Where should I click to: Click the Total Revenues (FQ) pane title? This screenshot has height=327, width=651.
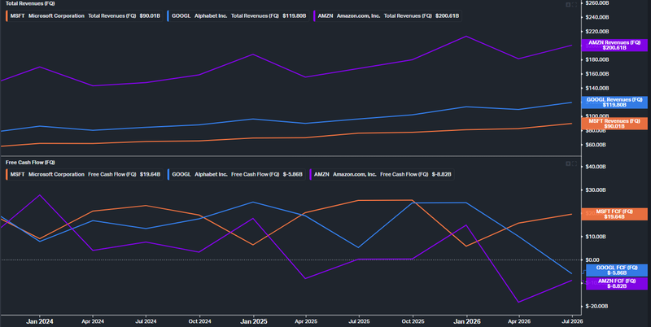pos(30,3)
